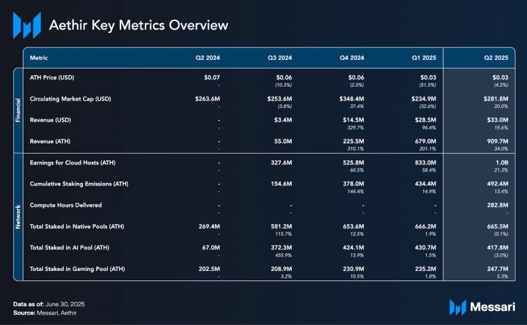Click the $234.9M market cap value

[424, 99]
